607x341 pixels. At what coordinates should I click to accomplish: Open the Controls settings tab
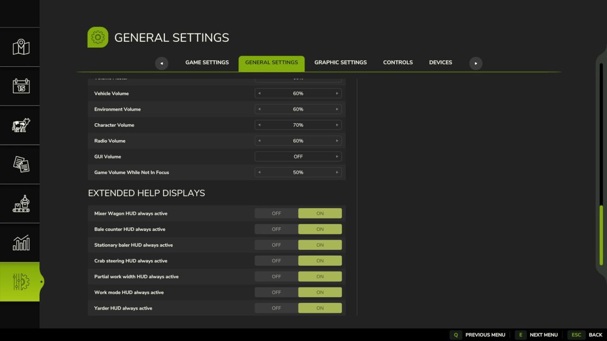[x=398, y=62]
